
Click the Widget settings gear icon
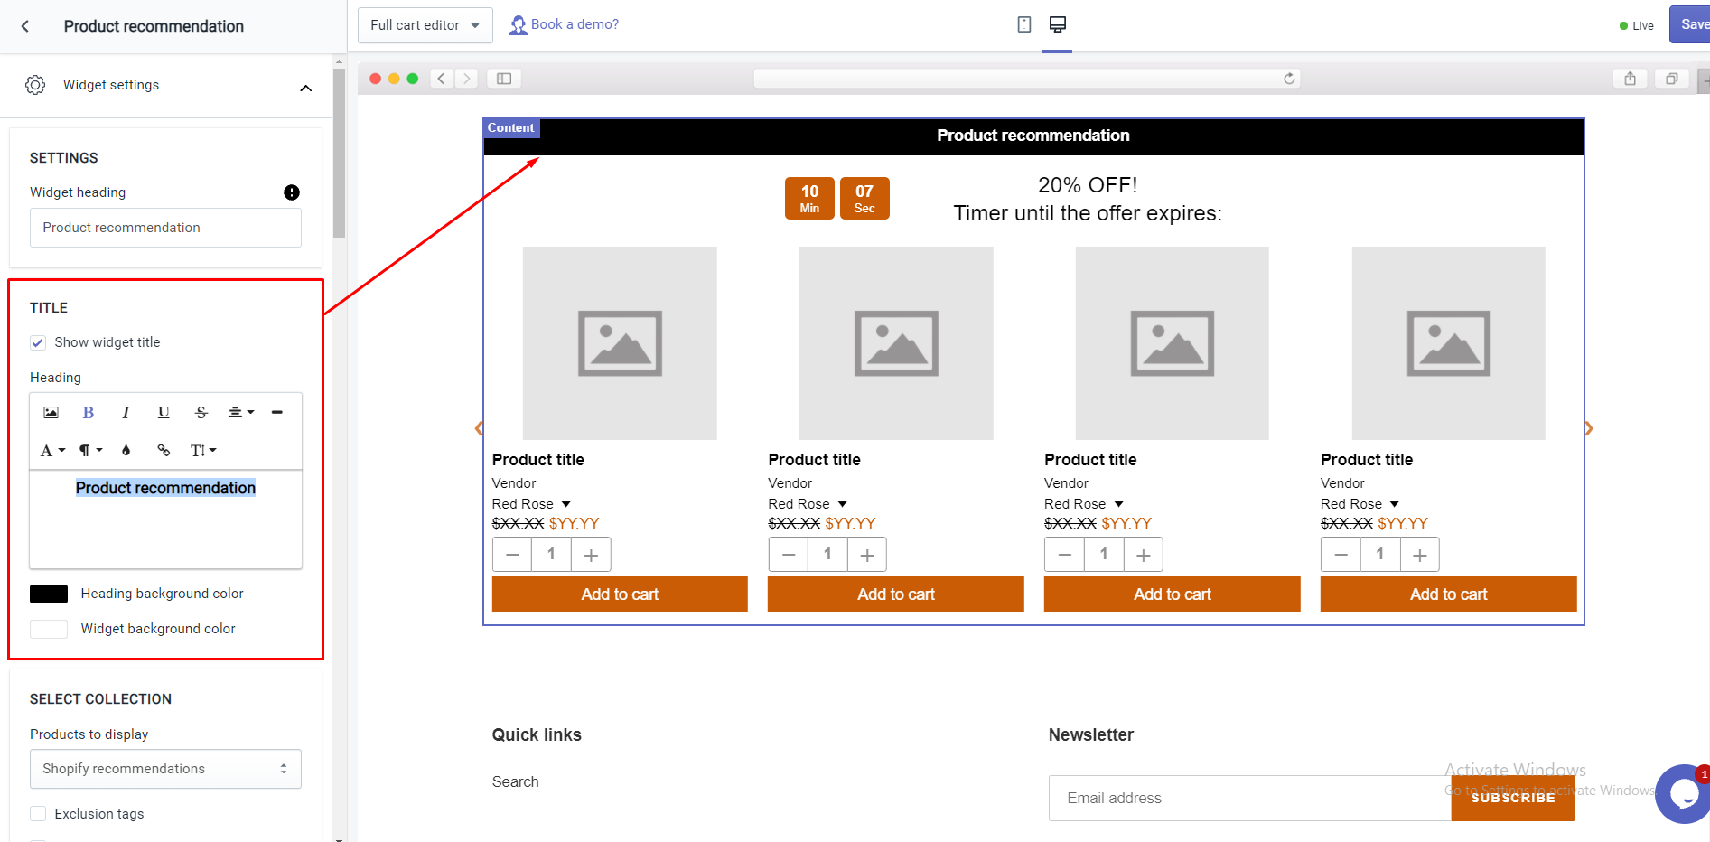(x=35, y=85)
